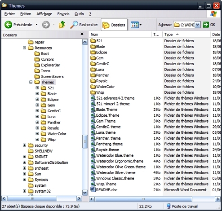Click the green OK go button
Image resolution: width=222 pixels, height=211 pixels.
point(209,25)
